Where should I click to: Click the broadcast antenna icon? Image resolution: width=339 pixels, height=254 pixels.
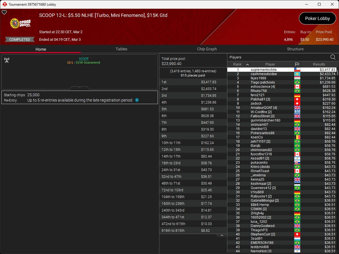click(x=7, y=60)
